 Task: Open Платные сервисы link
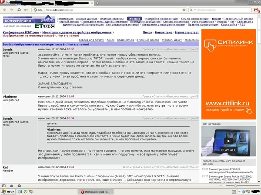[x=112, y=19]
